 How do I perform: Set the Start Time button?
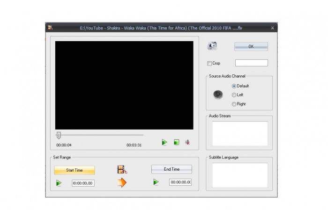coord(74,170)
